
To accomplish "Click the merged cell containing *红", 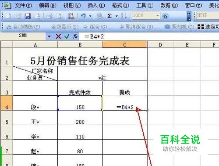I will (102, 73).
